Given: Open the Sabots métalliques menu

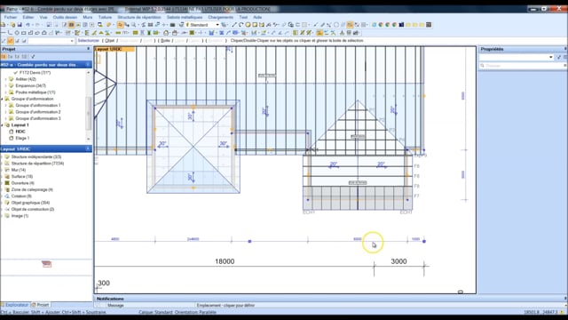Looking at the screenshot, I should pos(185,17).
